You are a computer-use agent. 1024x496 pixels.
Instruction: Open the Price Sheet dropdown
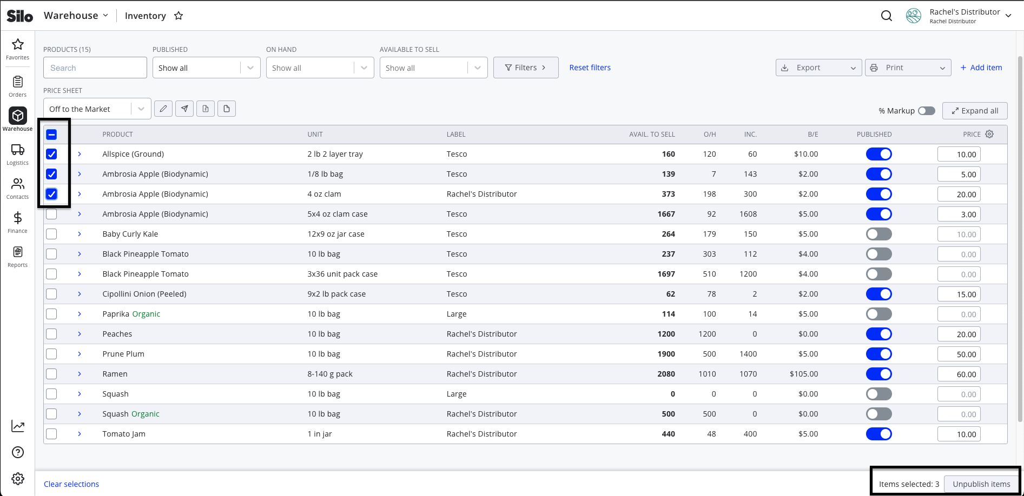[97, 109]
